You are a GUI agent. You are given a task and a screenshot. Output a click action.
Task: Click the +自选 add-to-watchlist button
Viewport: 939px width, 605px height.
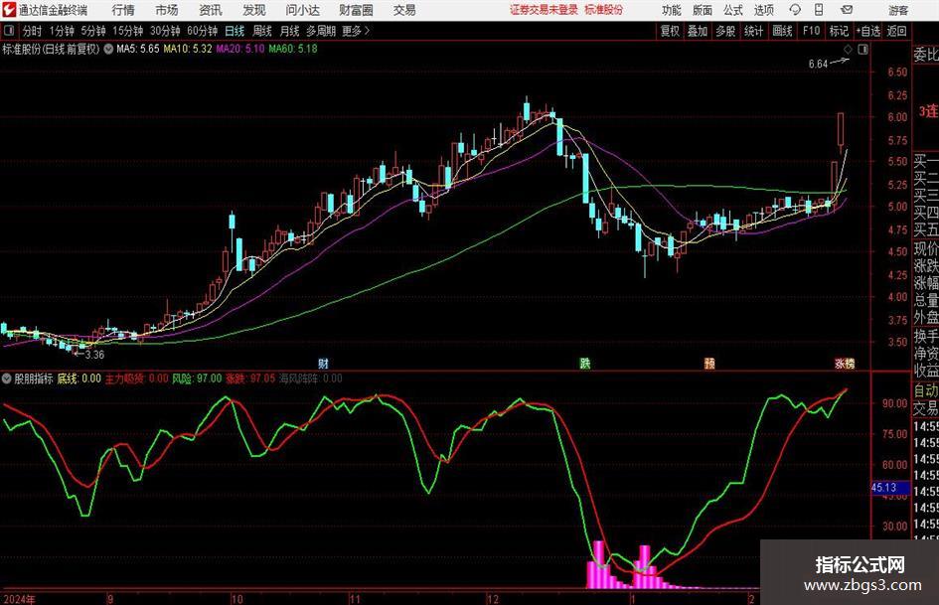tap(867, 31)
